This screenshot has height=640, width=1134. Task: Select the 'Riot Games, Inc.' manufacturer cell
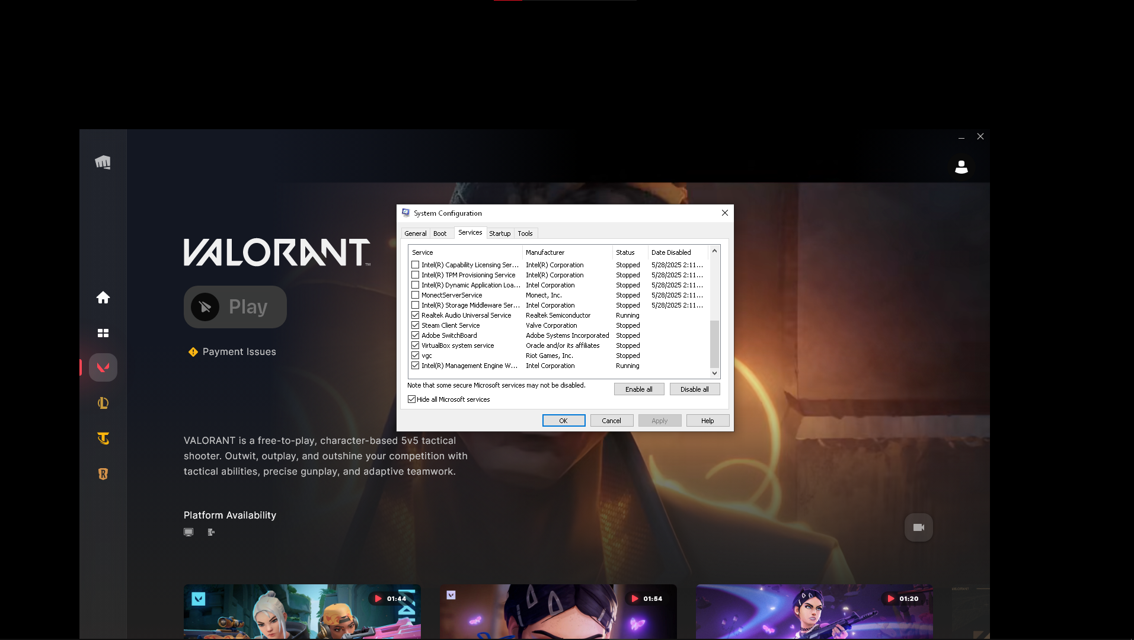pyautogui.click(x=550, y=356)
